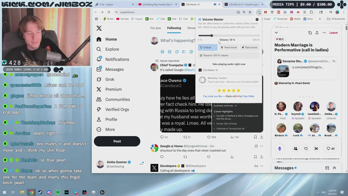348x196 pixels.
Task: Open the Chrome extensions puzzle icon
Action: [311, 12]
